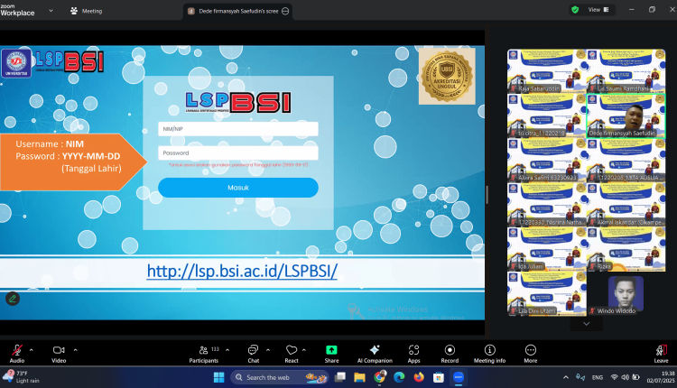677x388 pixels.
Task: Open the View layout menu
Action: click(x=598, y=10)
